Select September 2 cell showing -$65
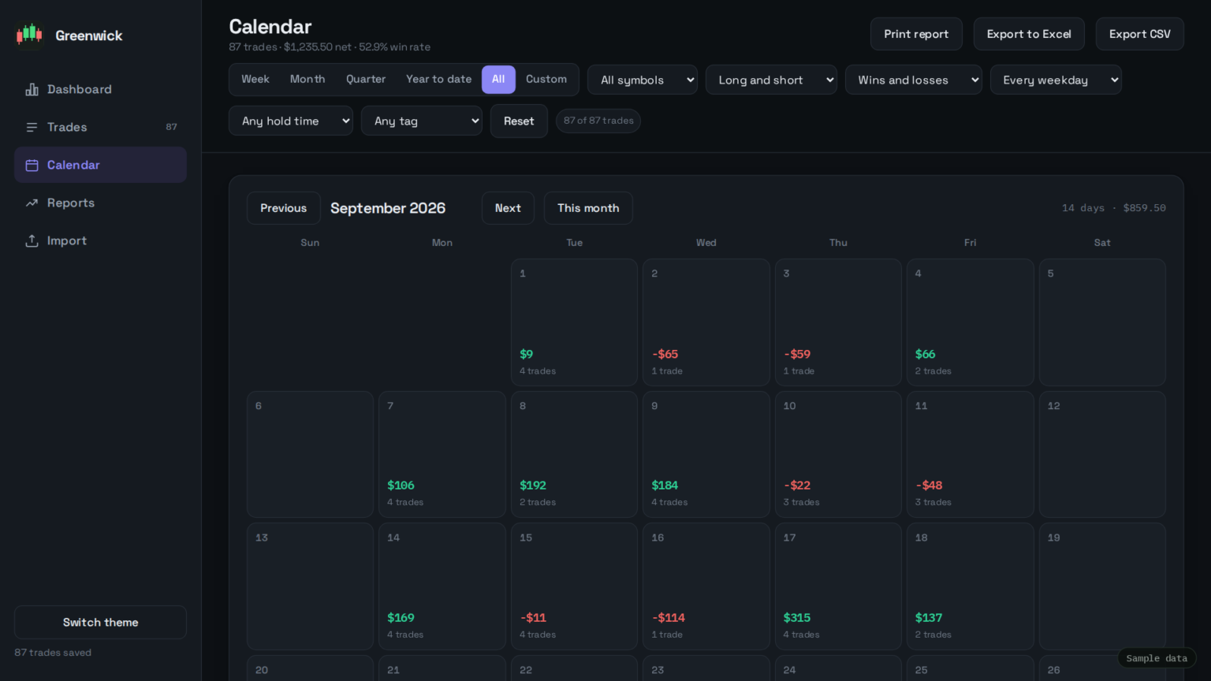Image resolution: width=1211 pixels, height=681 pixels. pos(706,322)
